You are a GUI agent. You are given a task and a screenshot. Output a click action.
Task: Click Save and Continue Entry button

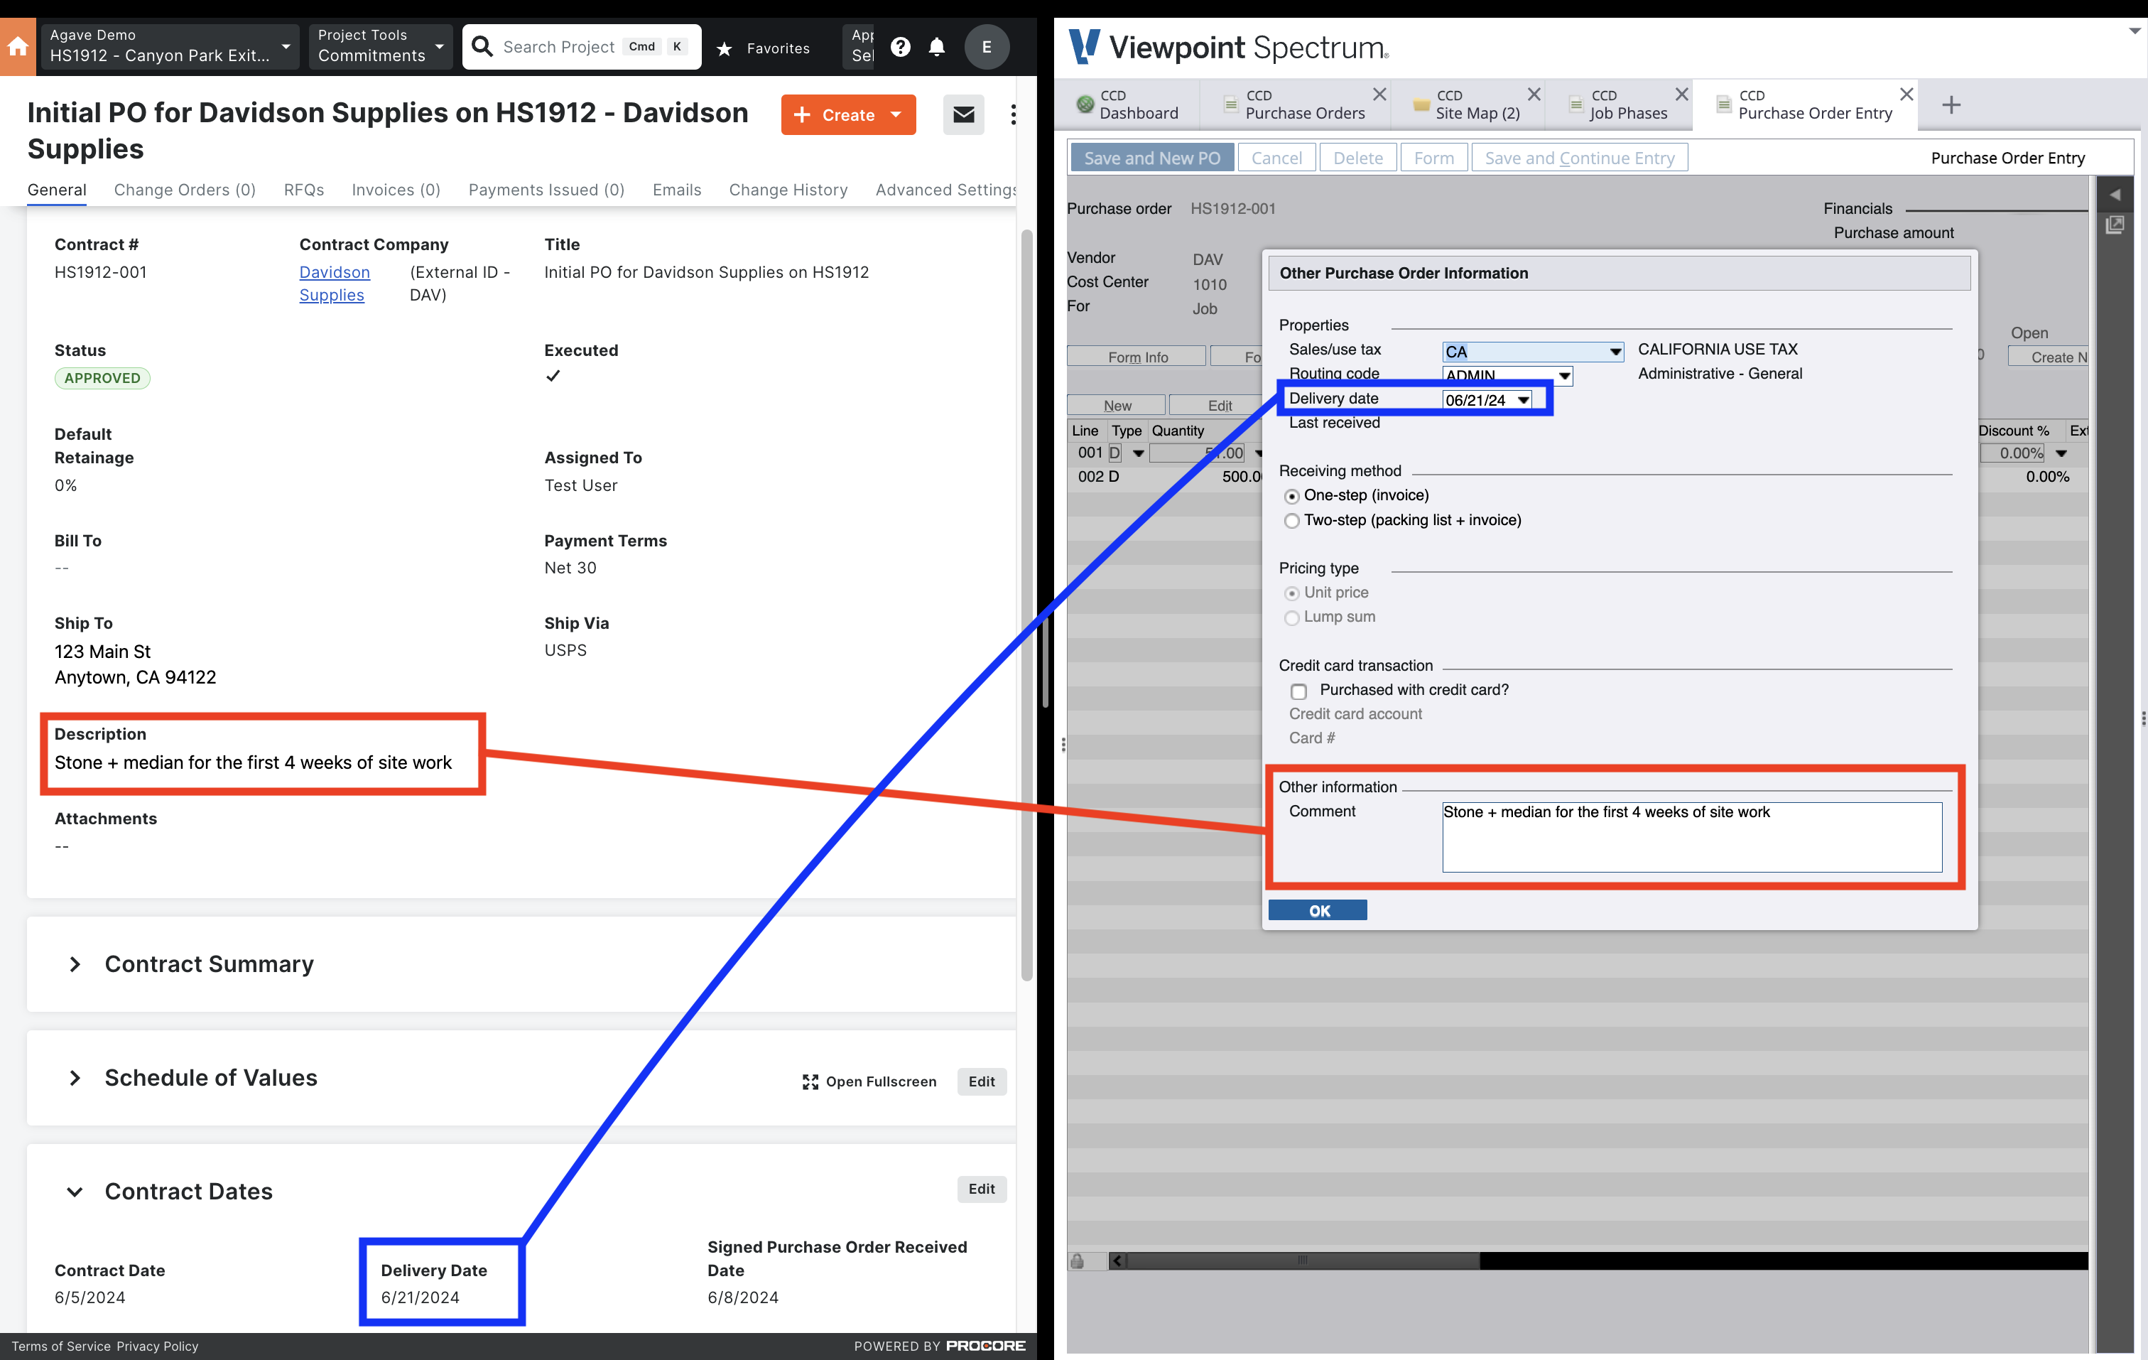(x=1579, y=158)
